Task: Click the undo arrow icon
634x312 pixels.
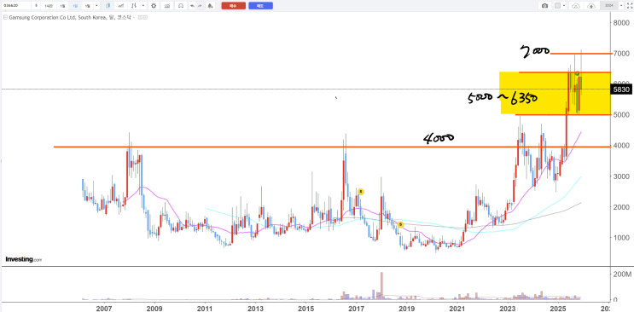Action: pos(192,6)
